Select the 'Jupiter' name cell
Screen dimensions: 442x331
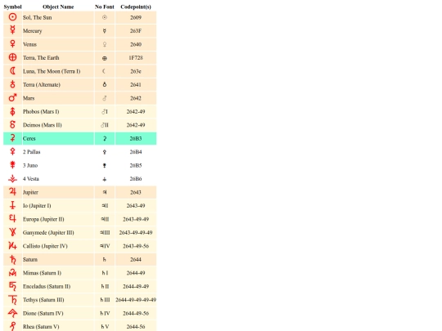(58, 192)
